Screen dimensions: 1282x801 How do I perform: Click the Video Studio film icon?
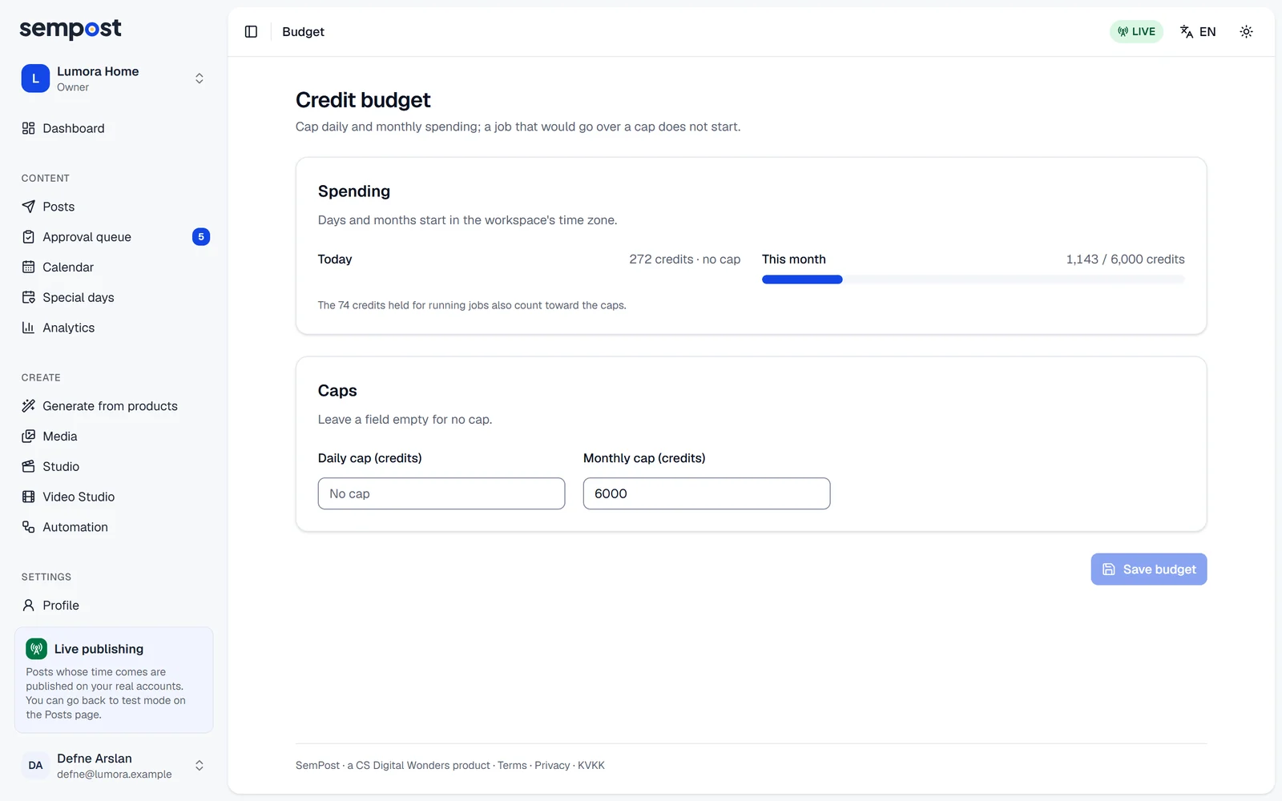click(29, 497)
